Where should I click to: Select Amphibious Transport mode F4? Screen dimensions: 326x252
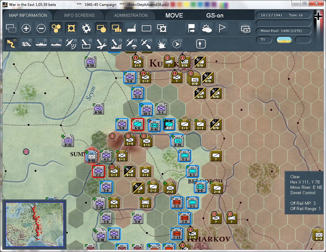56,43
